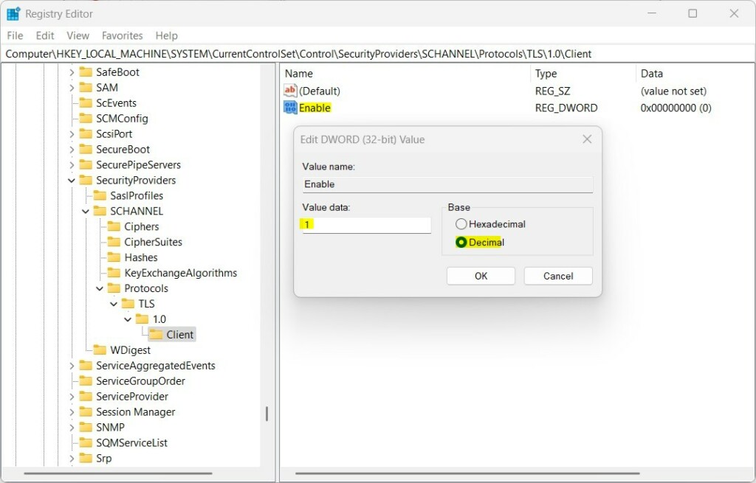Open the View menu
756x483 pixels.
78,35
